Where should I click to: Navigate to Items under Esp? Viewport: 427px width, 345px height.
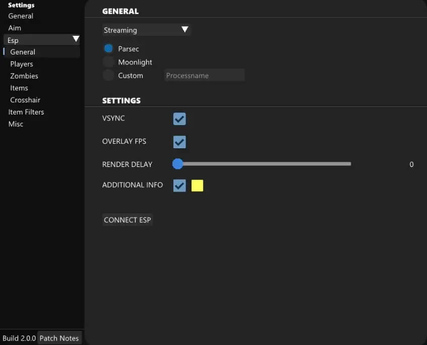(x=19, y=88)
